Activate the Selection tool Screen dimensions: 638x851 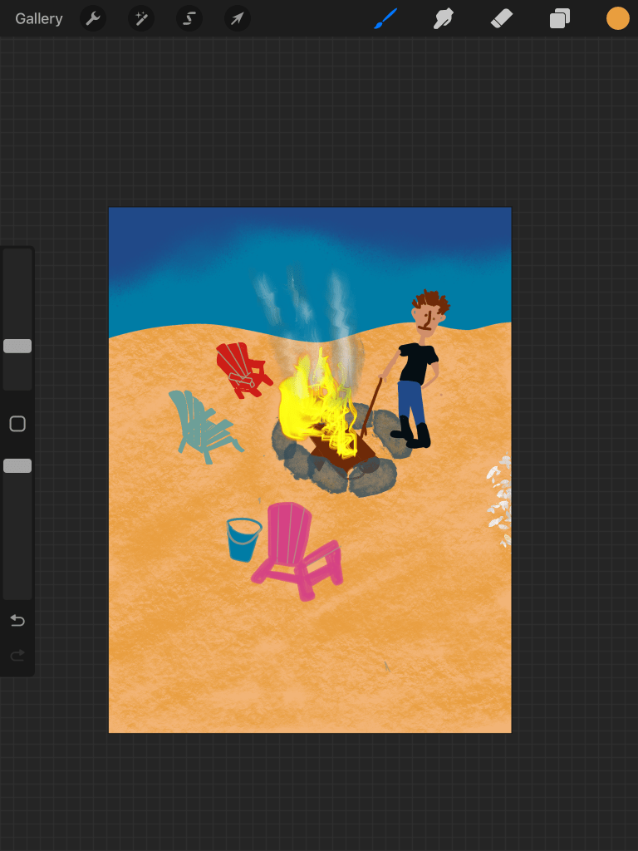point(189,18)
